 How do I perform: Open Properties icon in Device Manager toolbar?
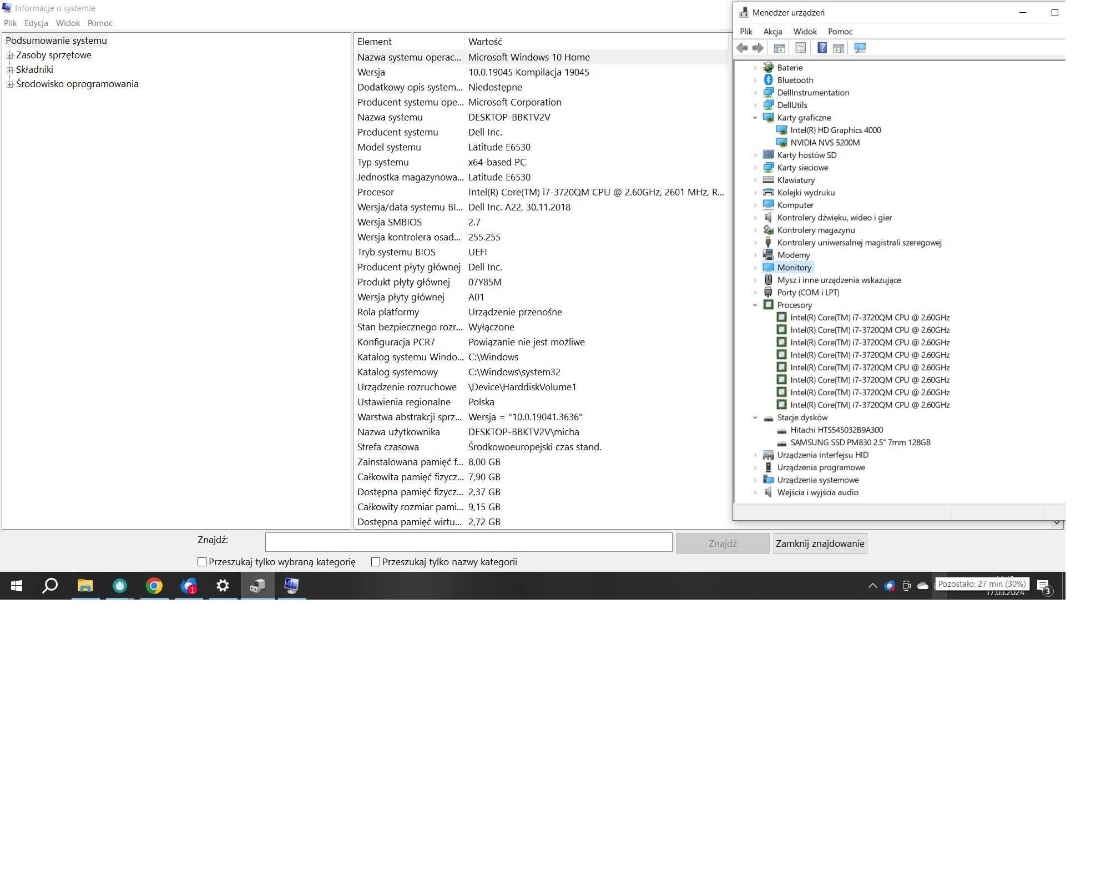click(x=800, y=48)
